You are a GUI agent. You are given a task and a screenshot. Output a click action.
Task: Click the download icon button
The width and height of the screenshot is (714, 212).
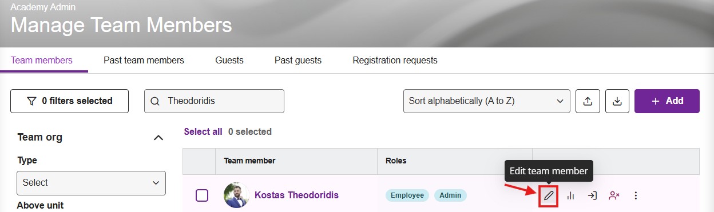[617, 101]
